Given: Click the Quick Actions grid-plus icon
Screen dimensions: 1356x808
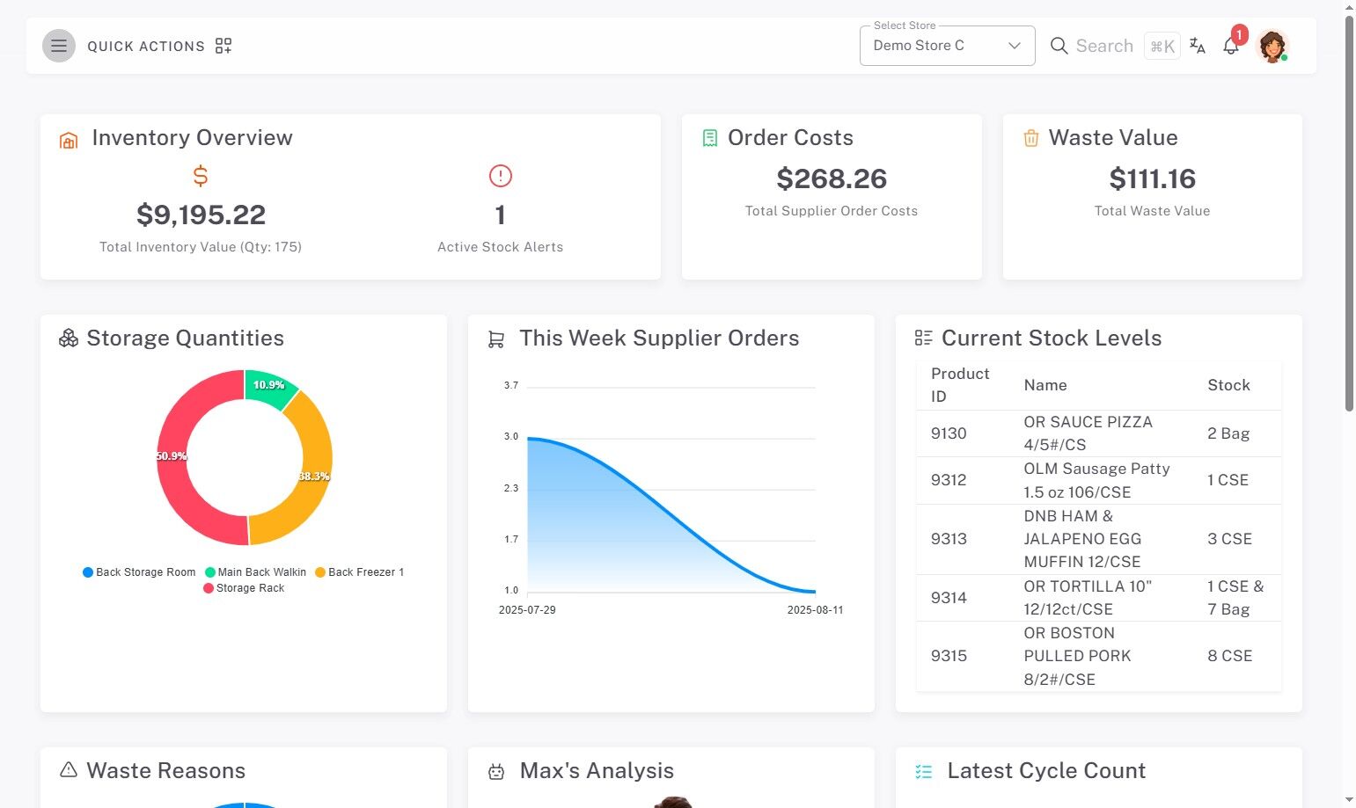Looking at the screenshot, I should pos(224,46).
